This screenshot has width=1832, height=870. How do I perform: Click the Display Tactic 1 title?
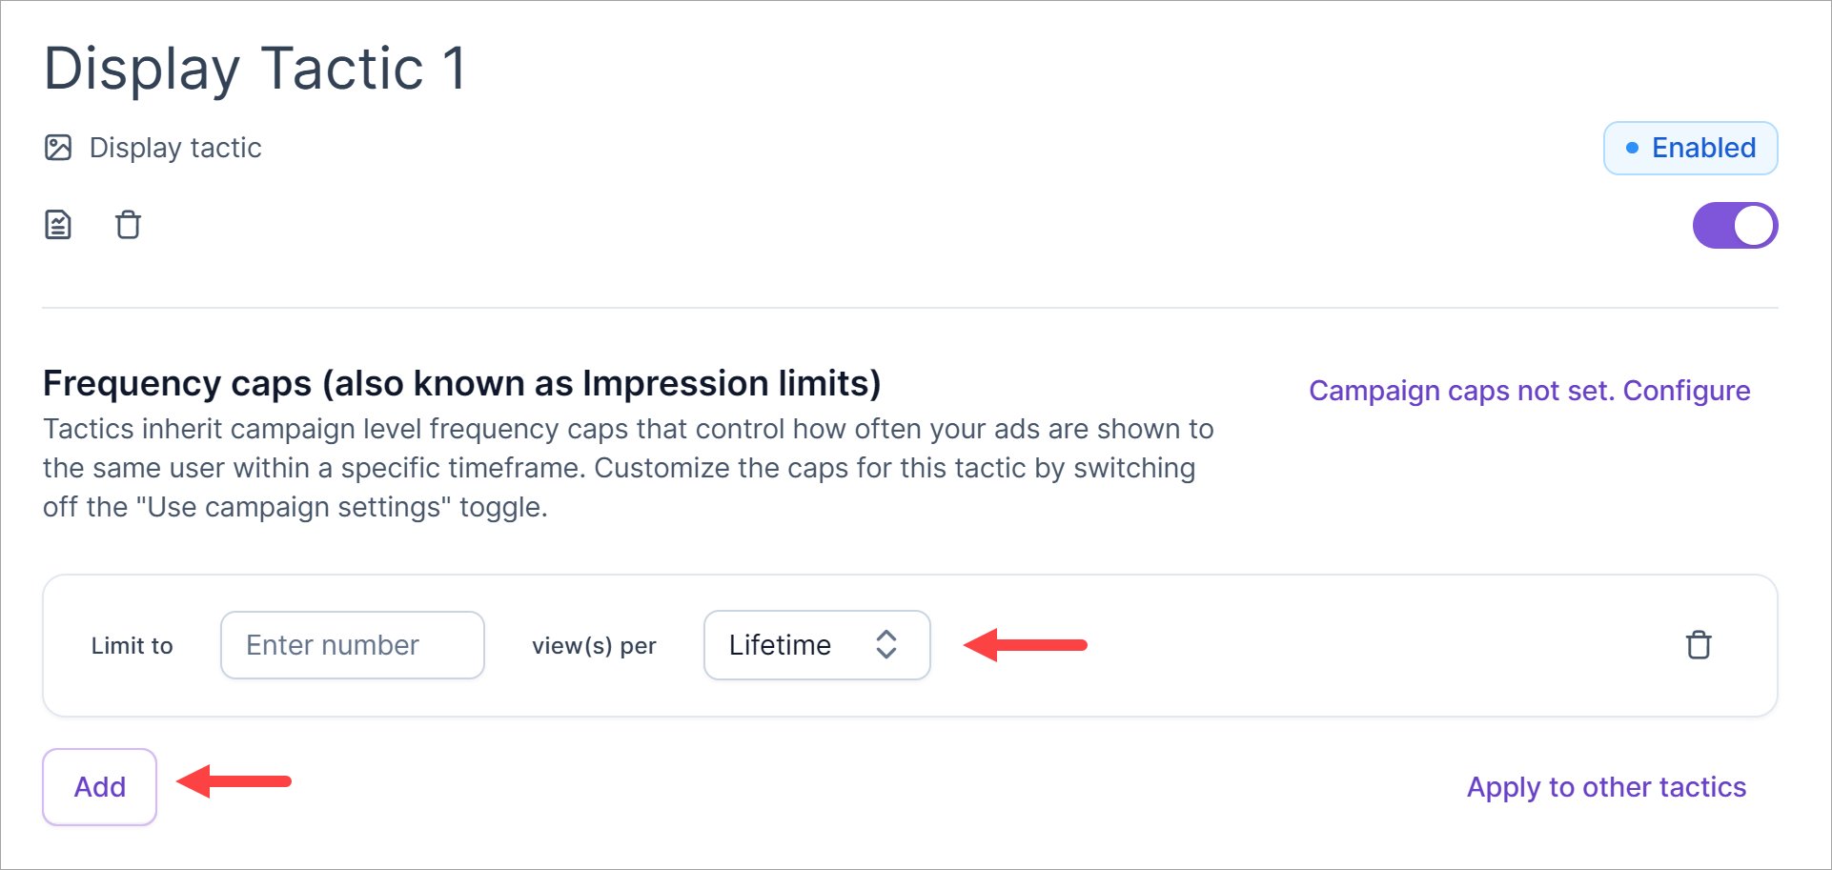(255, 69)
